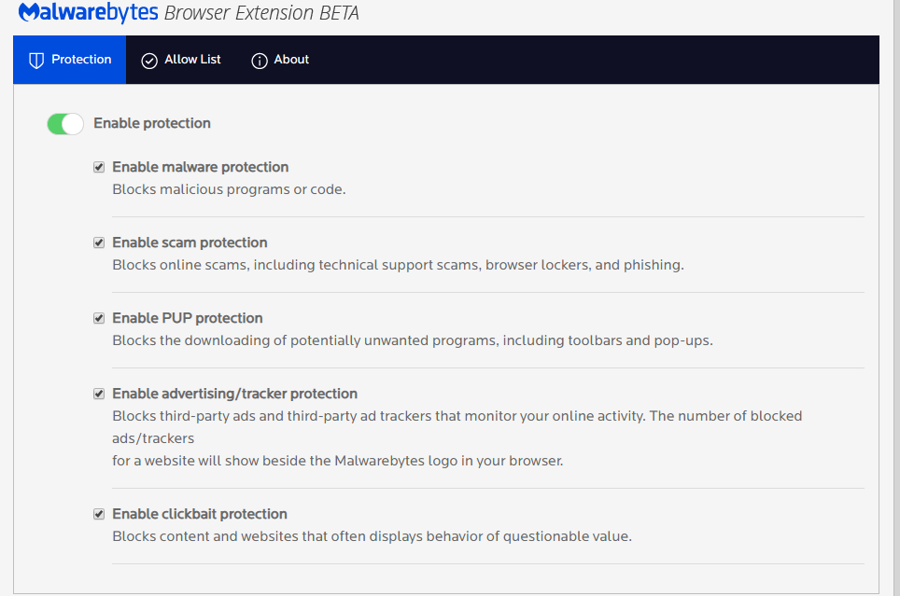
Task: Open the Allow List tab
Action: (x=181, y=60)
